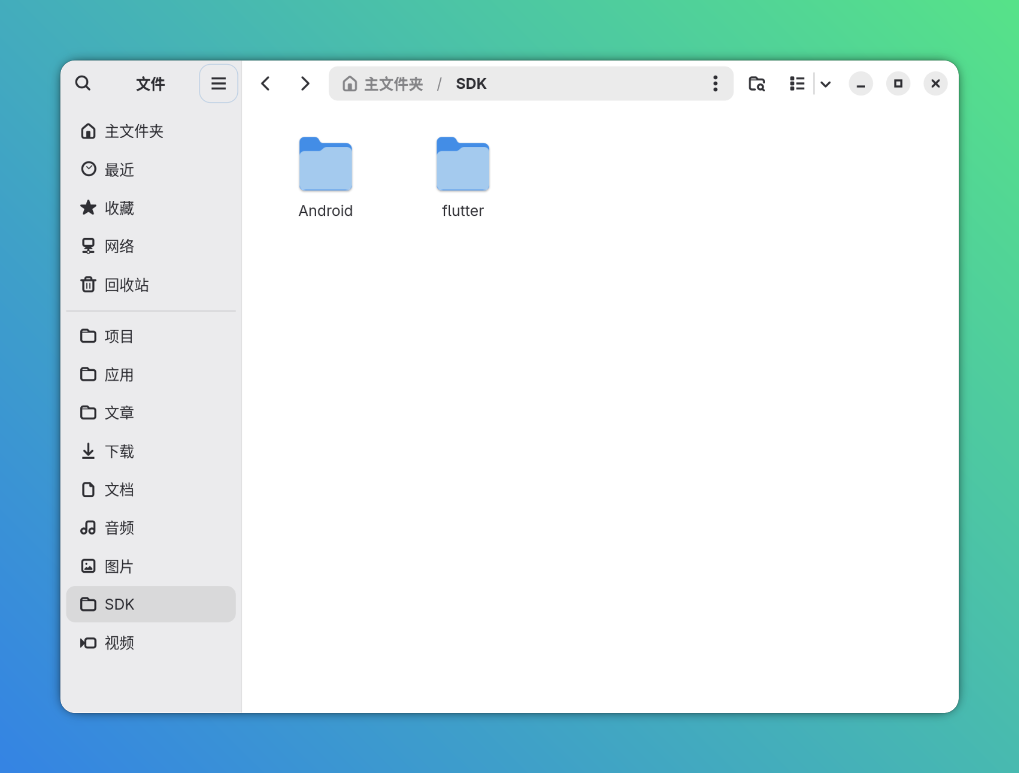The height and width of the screenshot is (773, 1019).
Task: Open 最近 recent files in sidebar
Action: coord(151,170)
